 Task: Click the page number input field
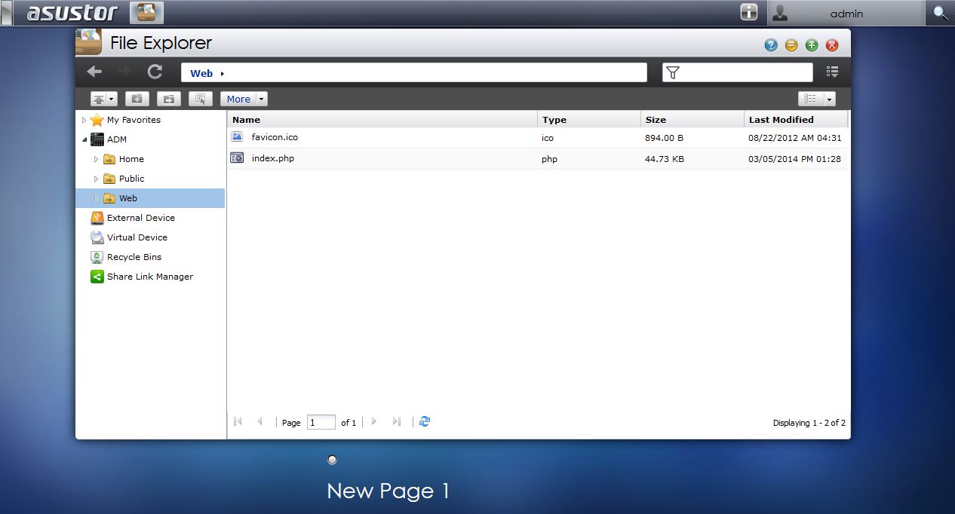321,422
